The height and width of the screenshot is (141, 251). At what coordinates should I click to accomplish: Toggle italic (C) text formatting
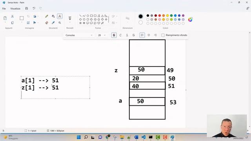pyautogui.click(x=120, y=35)
